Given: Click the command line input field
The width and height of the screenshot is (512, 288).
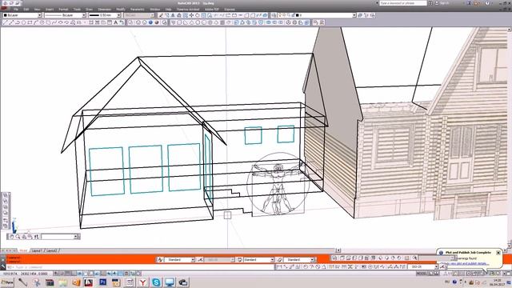Looking at the screenshot, I should click(x=141, y=266).
